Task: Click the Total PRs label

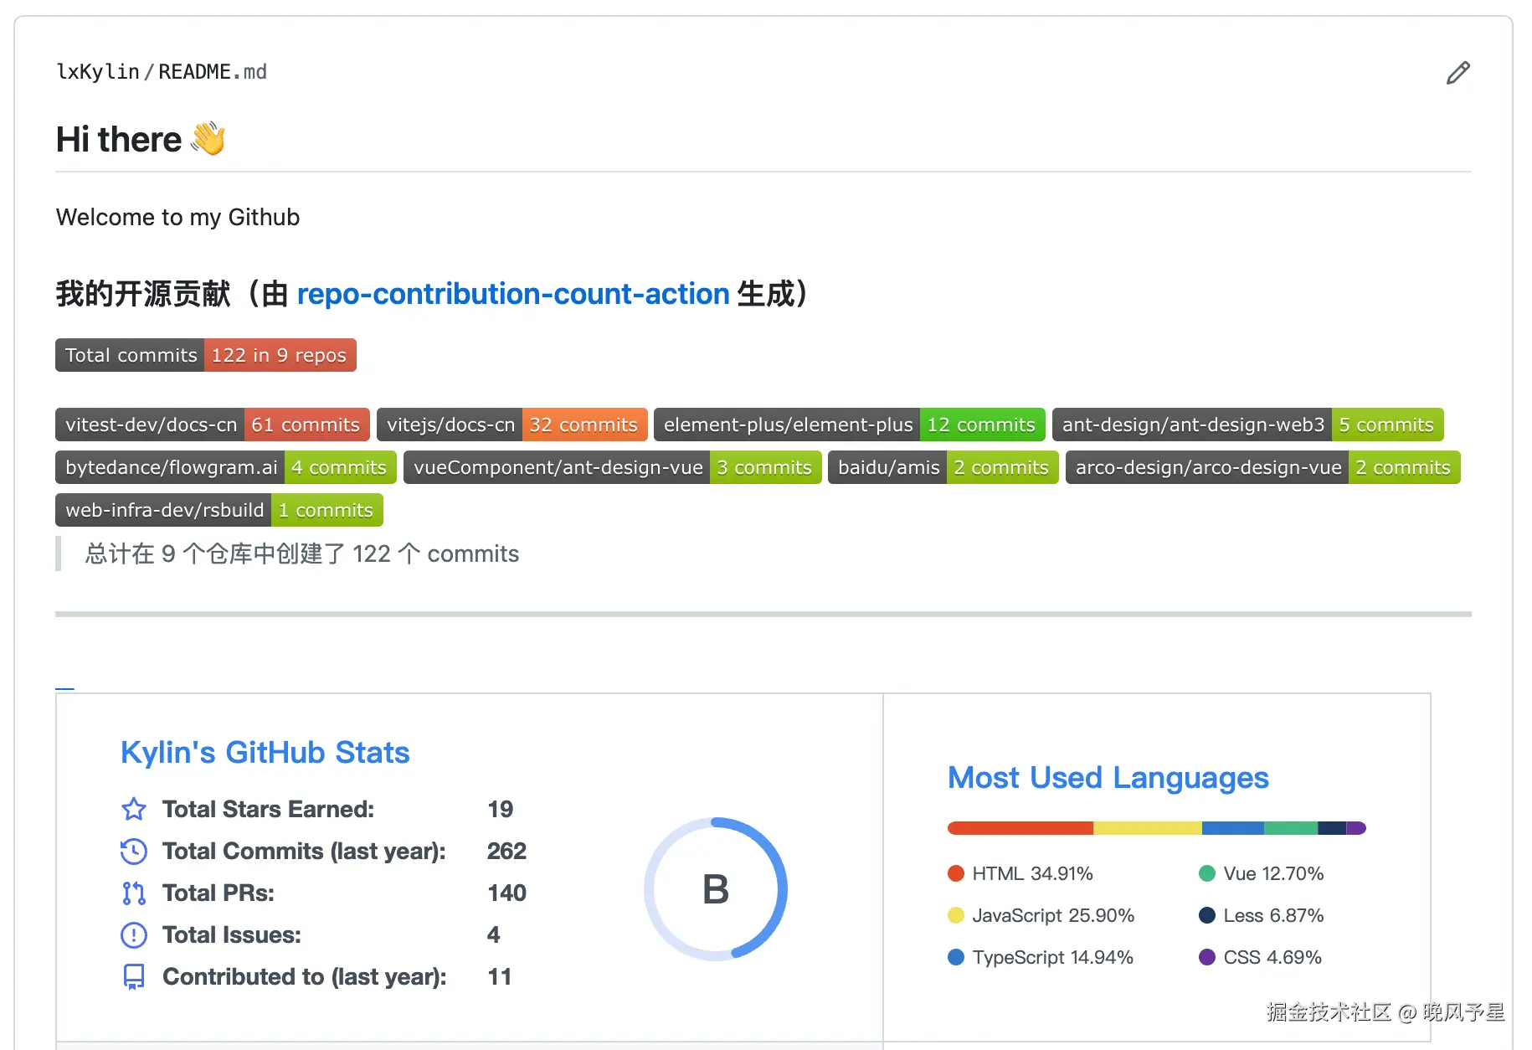Action: (x=218, y=893)
